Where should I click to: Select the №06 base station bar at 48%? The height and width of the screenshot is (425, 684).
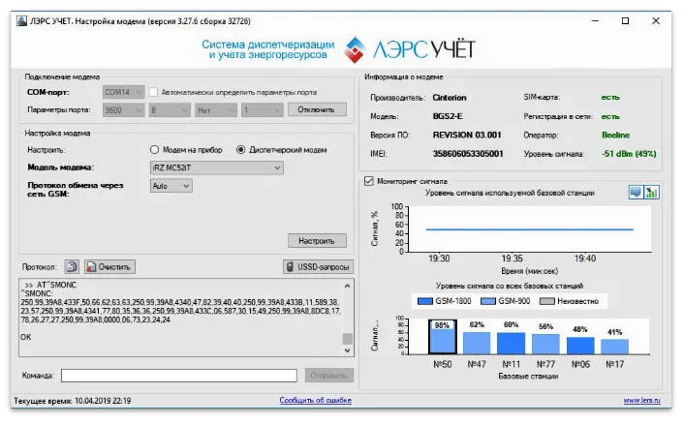[x=580, y=346]
